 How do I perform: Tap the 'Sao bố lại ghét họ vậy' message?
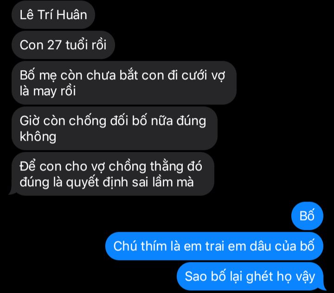tap(250, 276)
